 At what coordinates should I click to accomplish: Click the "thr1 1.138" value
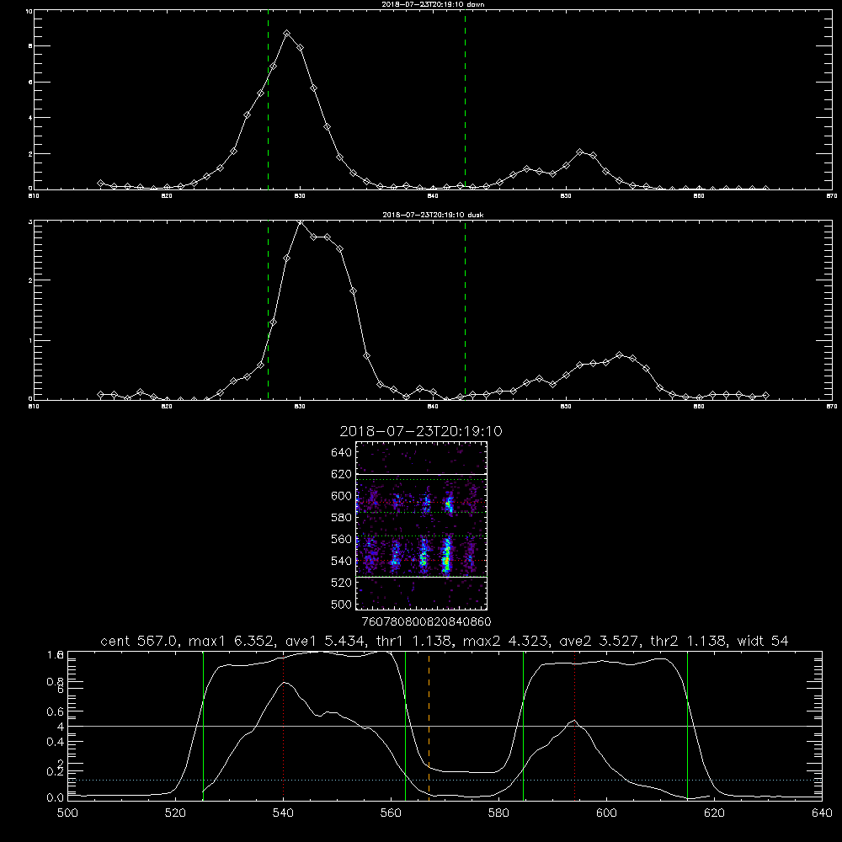[416, 641]
